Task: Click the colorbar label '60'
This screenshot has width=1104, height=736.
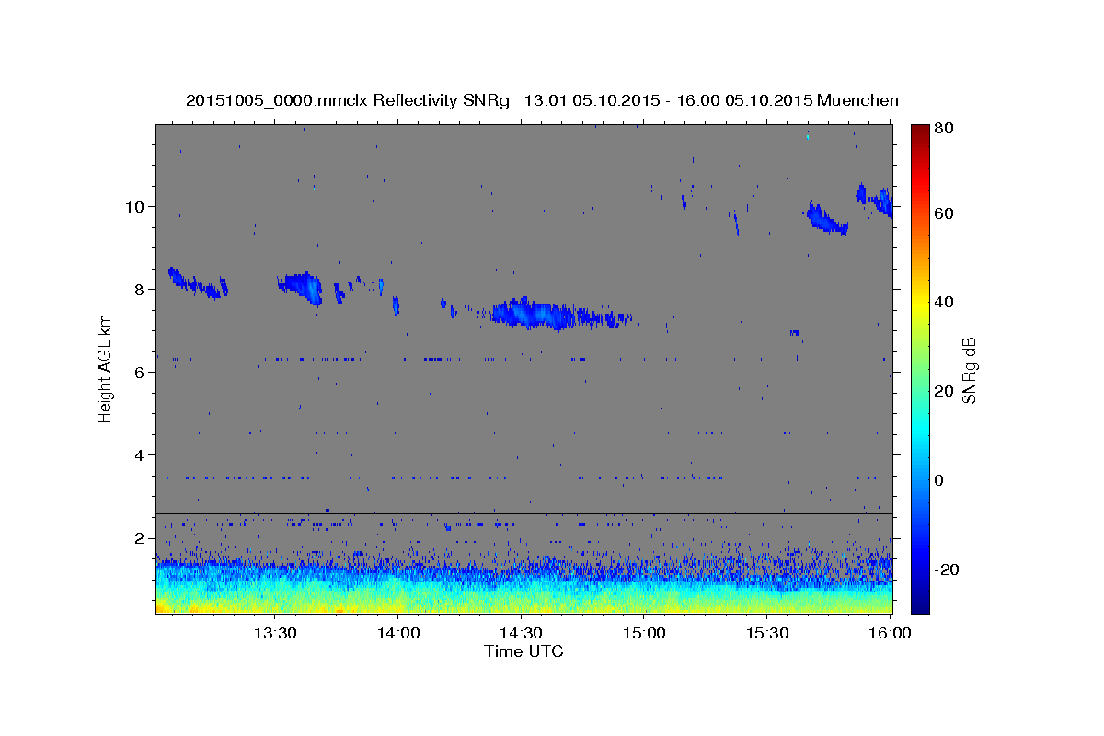Action: tap(946, 213)
